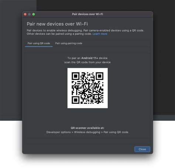The width and height of the screenshot is (175, 168).
Task: Click the Android 11+ device instruction text
Action: click(87, 60)
